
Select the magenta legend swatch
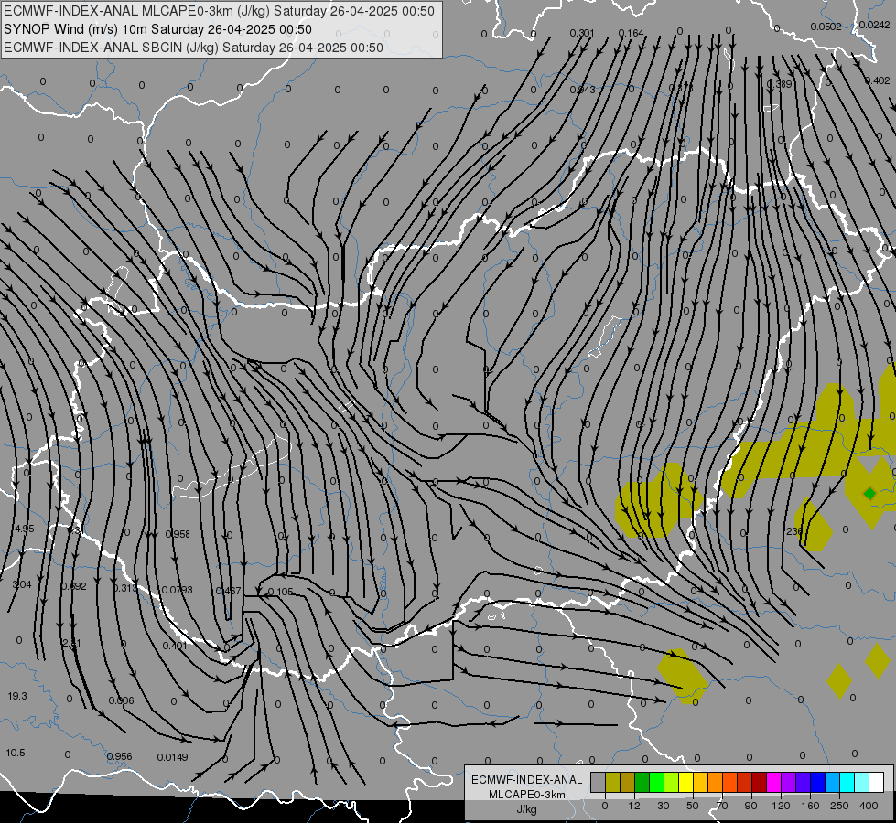[773, 782]
